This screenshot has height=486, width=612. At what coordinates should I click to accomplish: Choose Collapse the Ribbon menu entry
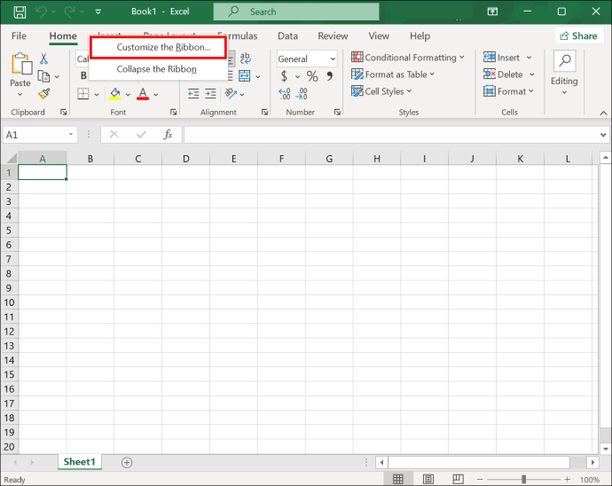[x=156, y=69]
